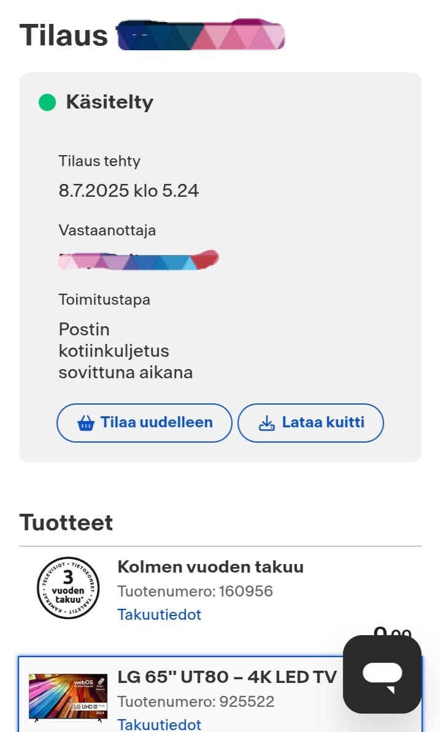This screenshot has height=732, width=441.
Task: Select the LG TV product thumbnail image
Action: coord(67,697)
